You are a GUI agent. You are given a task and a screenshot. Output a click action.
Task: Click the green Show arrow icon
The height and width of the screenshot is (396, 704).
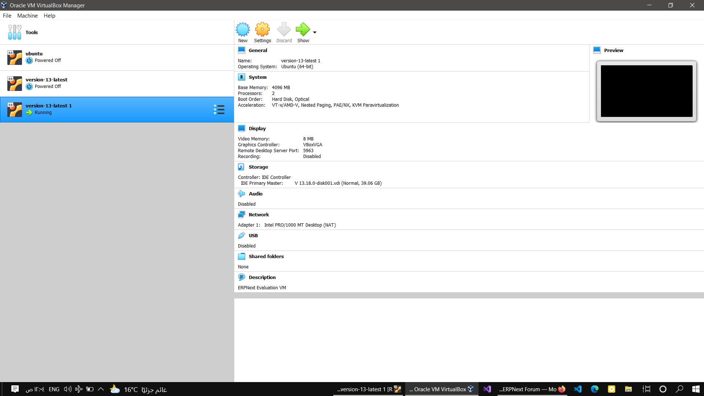303,29
